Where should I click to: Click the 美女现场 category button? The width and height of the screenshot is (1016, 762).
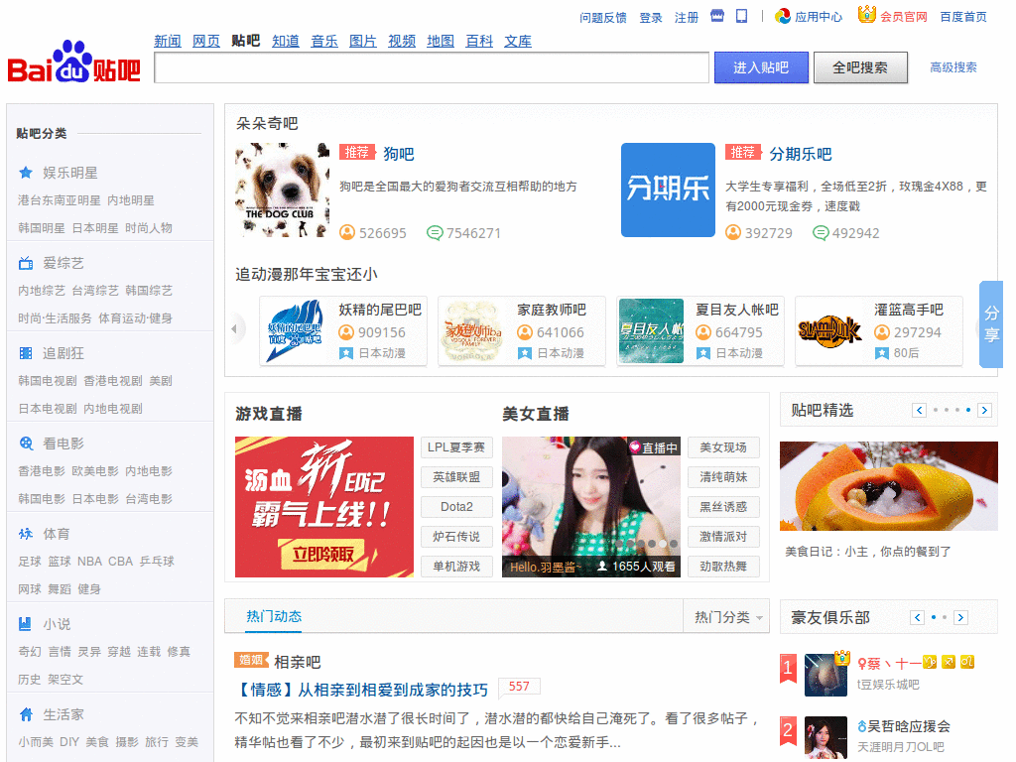(x=723, y=447)
